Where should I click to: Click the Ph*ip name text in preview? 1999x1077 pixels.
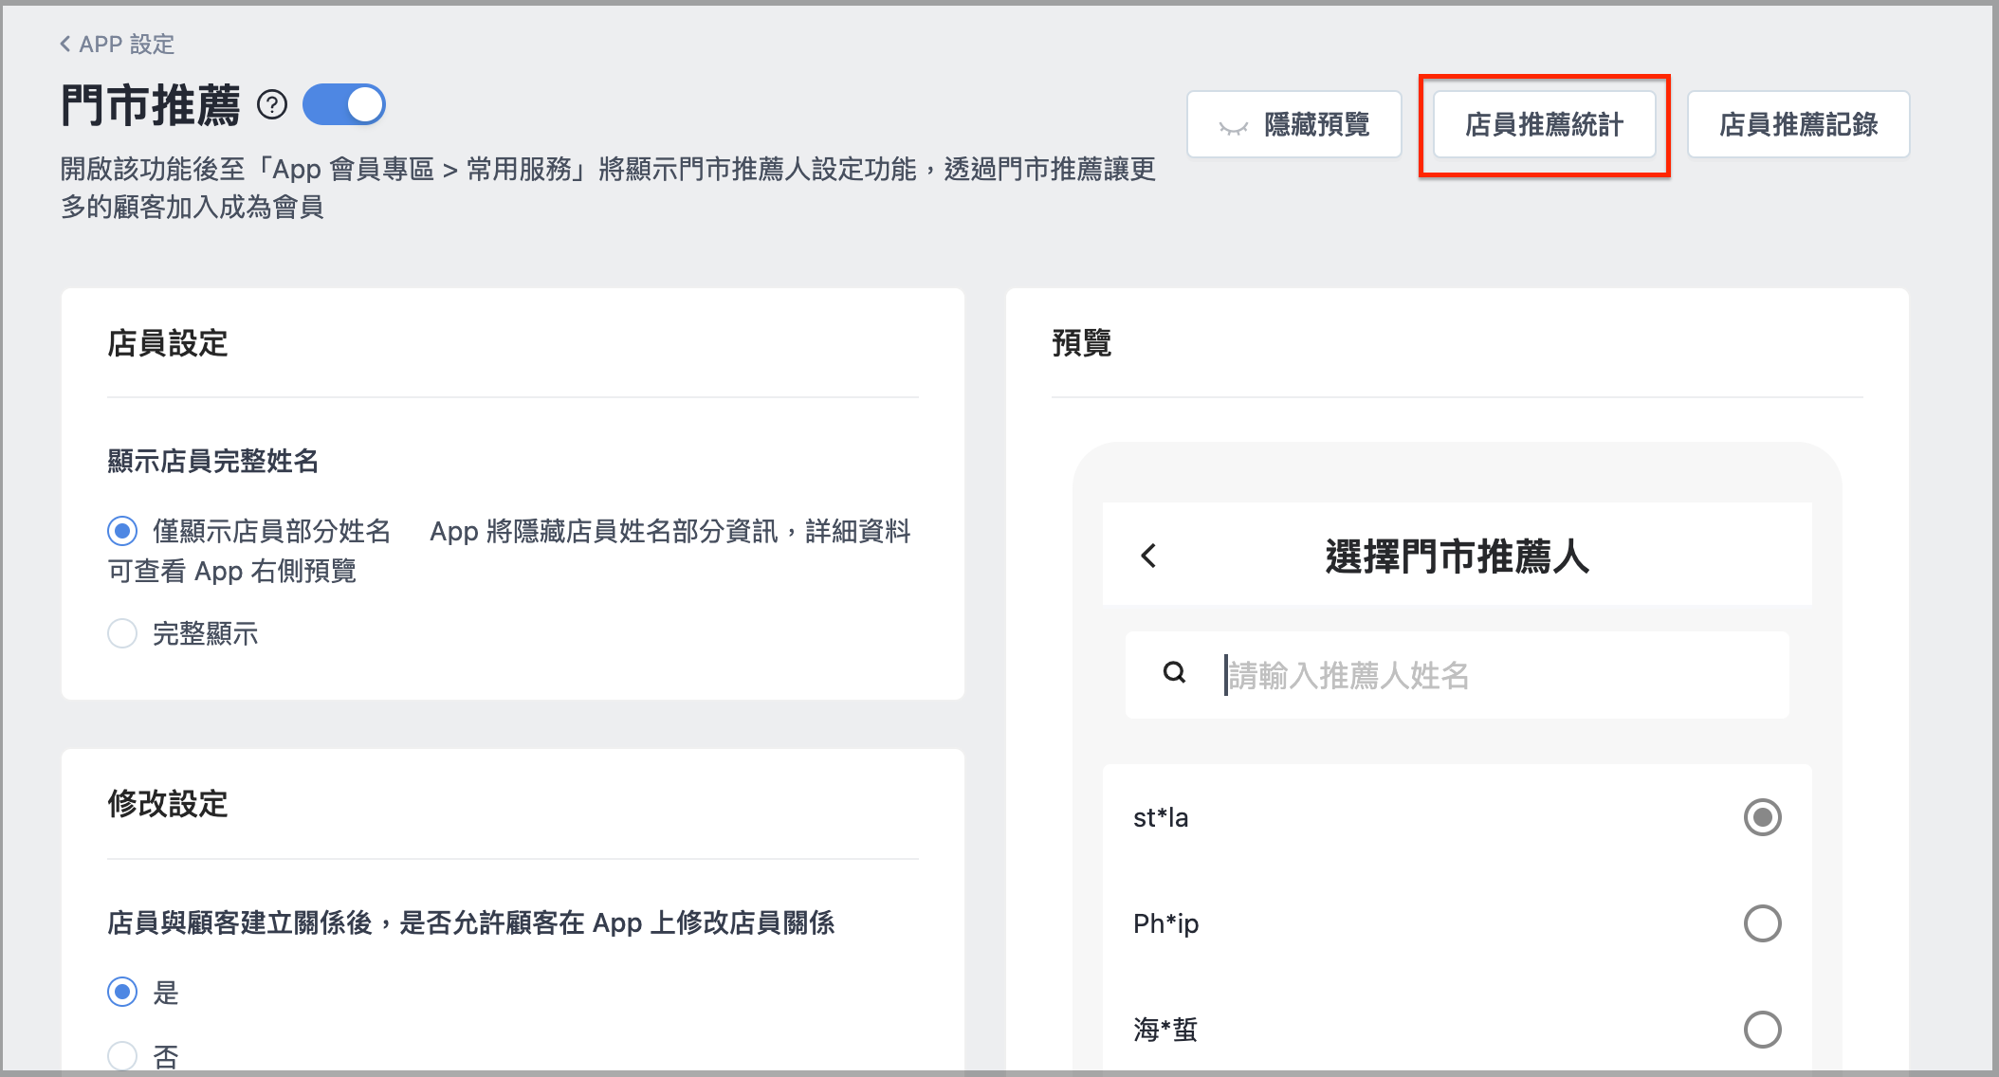[1166, 923]
